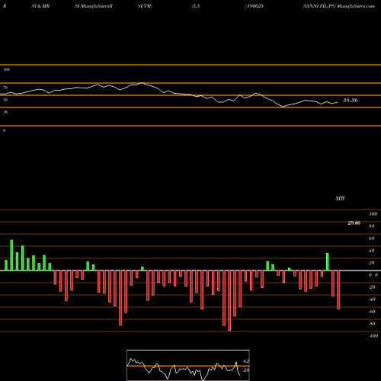Click the MRSI value 29.06 label
Viewport: 381px width, 381px height.
354,223
